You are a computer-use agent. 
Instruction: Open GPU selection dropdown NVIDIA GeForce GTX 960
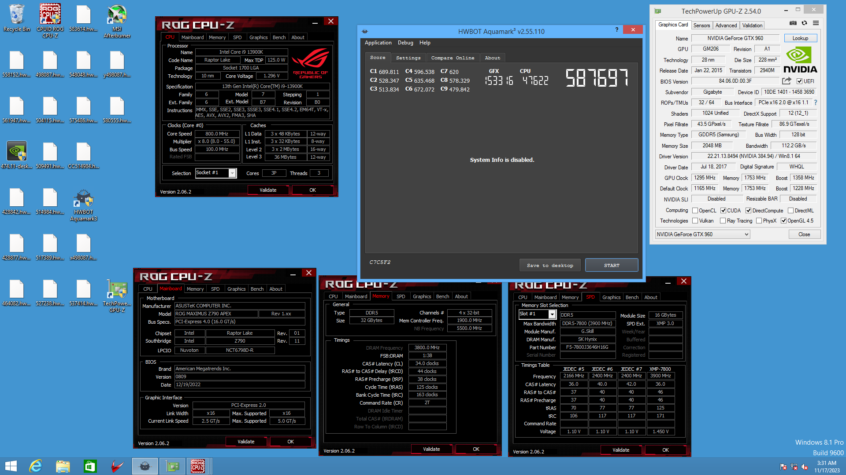pos(702,234)
